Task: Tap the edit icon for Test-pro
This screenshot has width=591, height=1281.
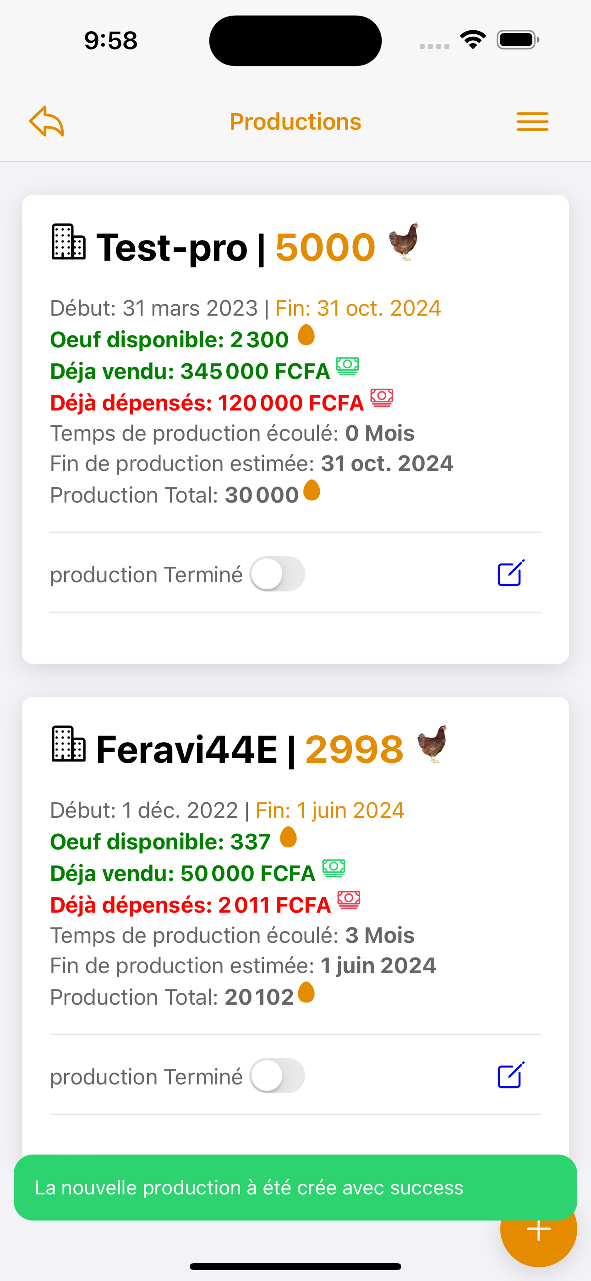Action: 511,574
